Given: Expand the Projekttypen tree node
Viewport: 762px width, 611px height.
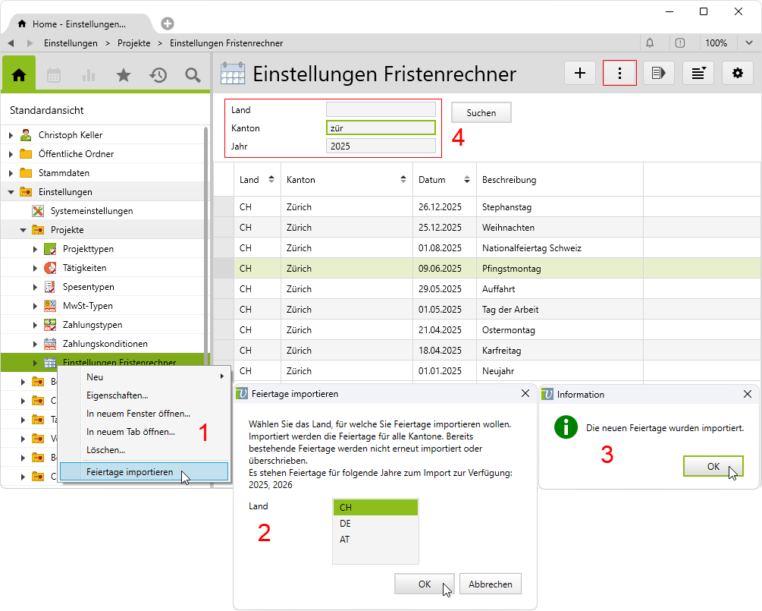Looking at the screenshot, I should [x=35, y=249].
